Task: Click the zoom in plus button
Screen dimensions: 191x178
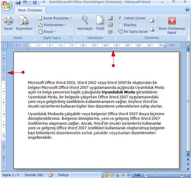Action: pyautogui.click(x=182, y=175)
